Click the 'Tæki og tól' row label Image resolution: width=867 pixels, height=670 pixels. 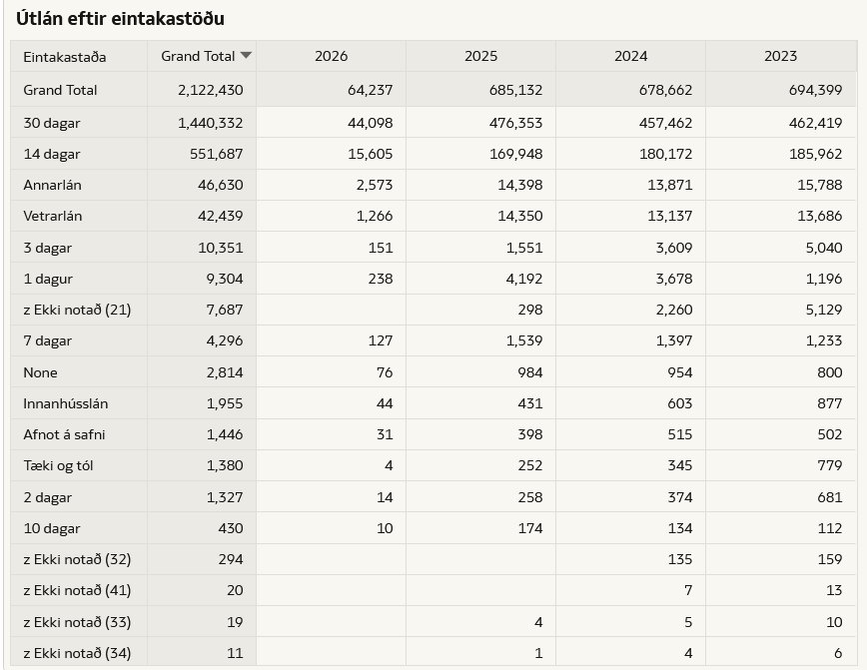click(x=58, y=465)
